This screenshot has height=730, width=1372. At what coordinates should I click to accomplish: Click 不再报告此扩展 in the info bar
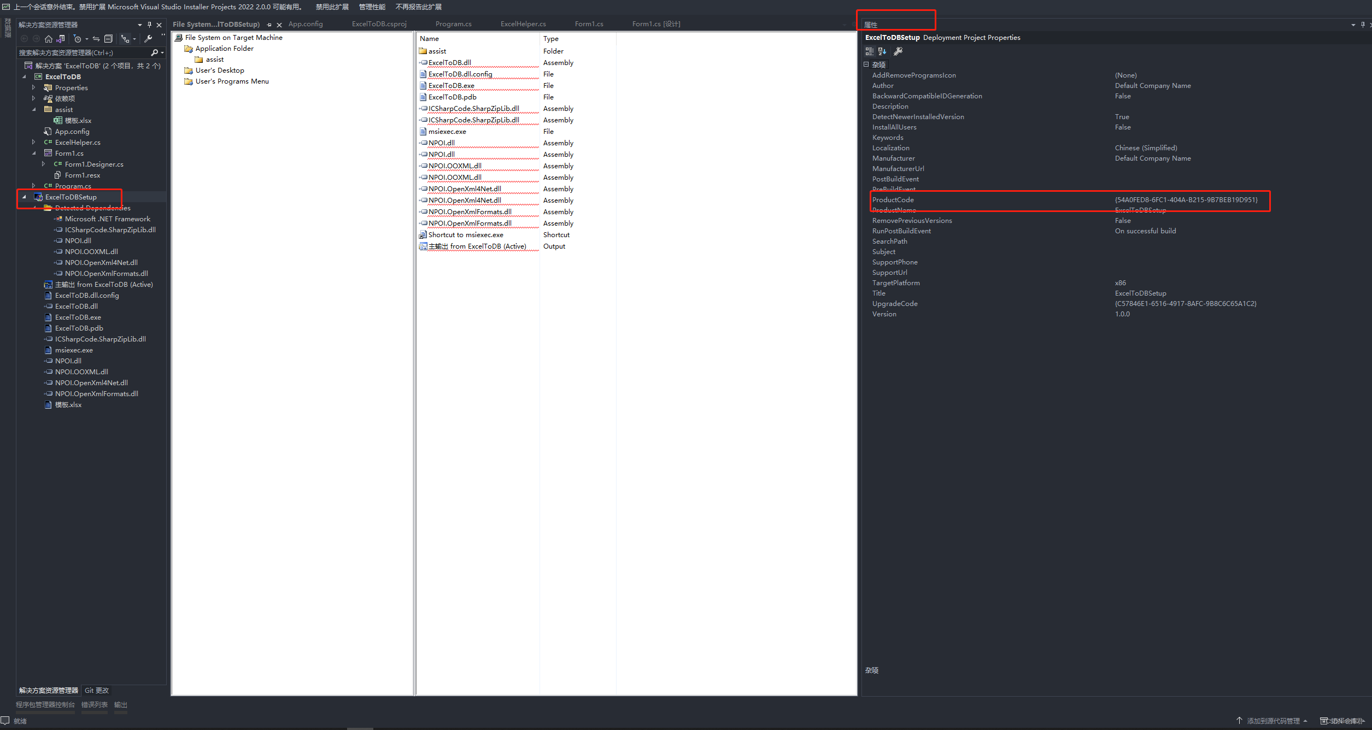coord(419,7)
